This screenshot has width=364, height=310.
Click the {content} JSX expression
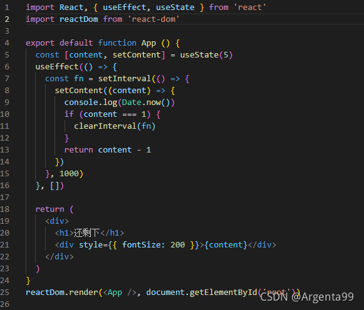coord(226,245)
